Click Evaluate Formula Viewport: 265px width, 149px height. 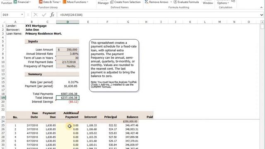click(x=186, y=2)
